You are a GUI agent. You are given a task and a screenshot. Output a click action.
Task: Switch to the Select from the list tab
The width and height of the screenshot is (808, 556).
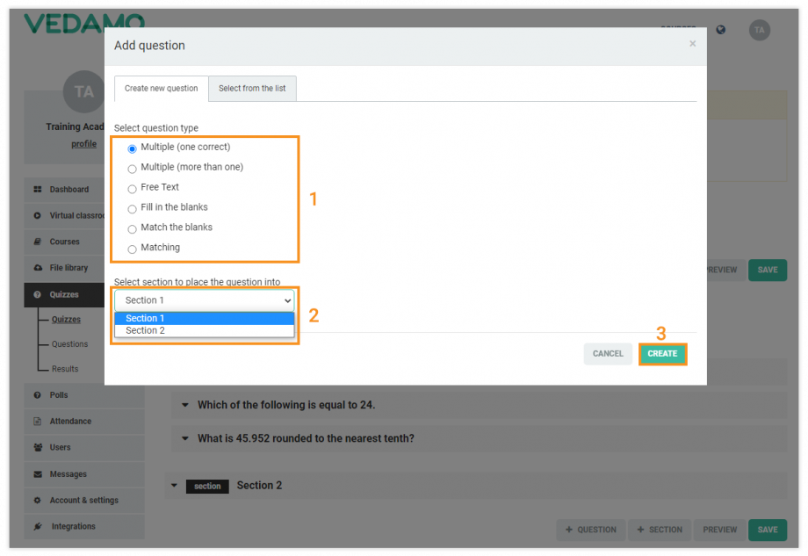(252, 88)
